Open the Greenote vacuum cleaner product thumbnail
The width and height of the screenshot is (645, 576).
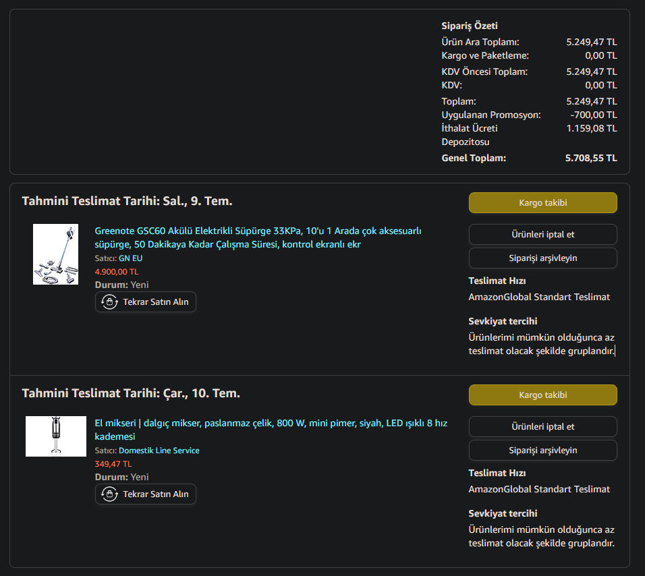click(x=55, y=254)
